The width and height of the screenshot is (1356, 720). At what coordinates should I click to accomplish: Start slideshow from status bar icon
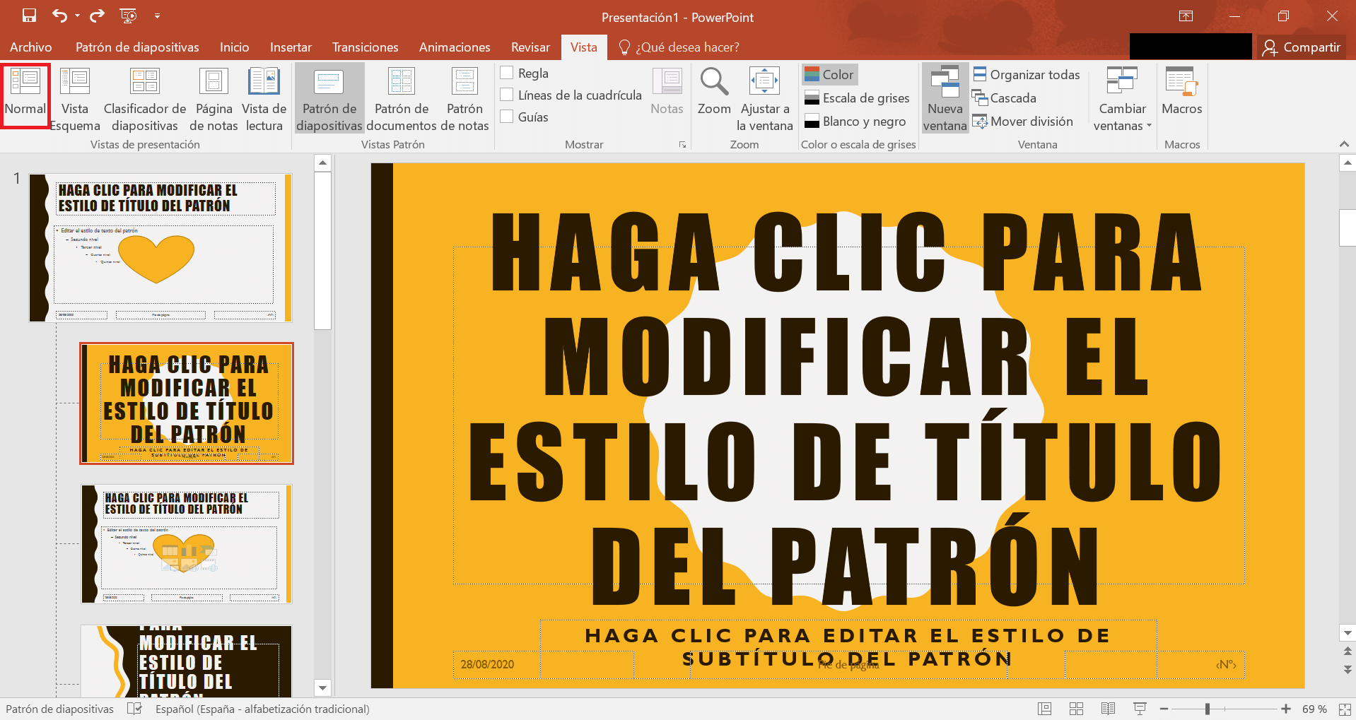coord(1140,709)
